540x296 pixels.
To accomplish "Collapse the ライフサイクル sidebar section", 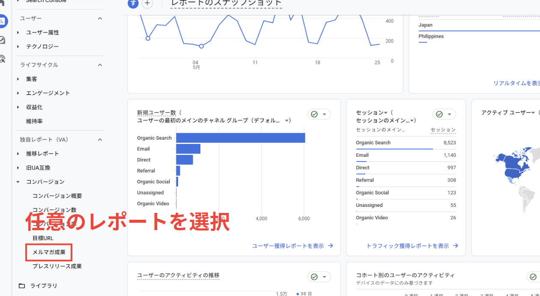I will [x=100, y=65].
